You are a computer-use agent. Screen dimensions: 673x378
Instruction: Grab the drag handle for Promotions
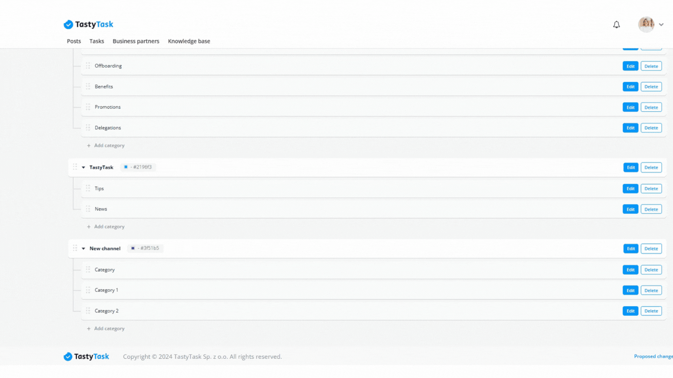(88, 107)
